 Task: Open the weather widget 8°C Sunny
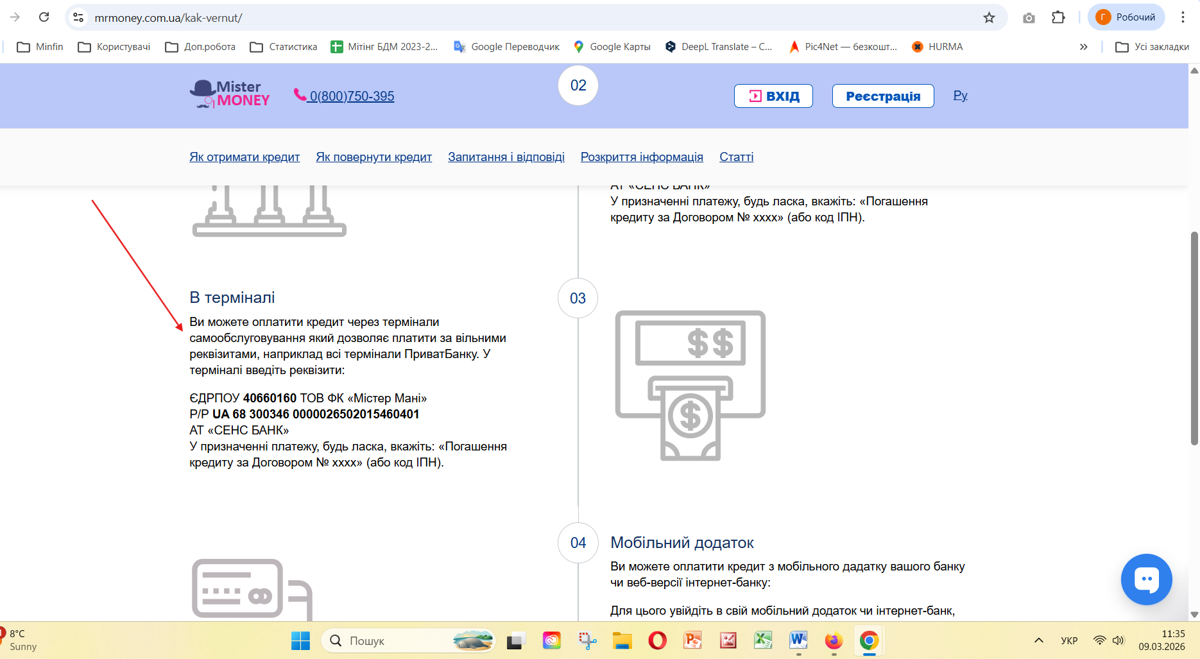19,640
